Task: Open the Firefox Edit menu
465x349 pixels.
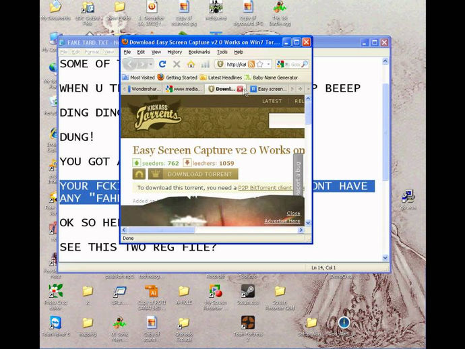Action: (x=141, y=52)
